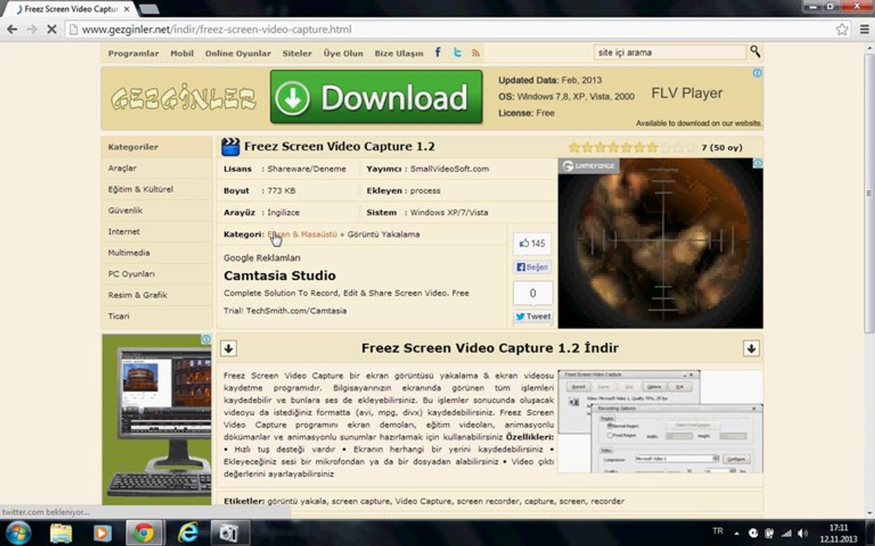Click the Tweet button
The height and width of the screenshot is (546, 875).
[533, 316]
